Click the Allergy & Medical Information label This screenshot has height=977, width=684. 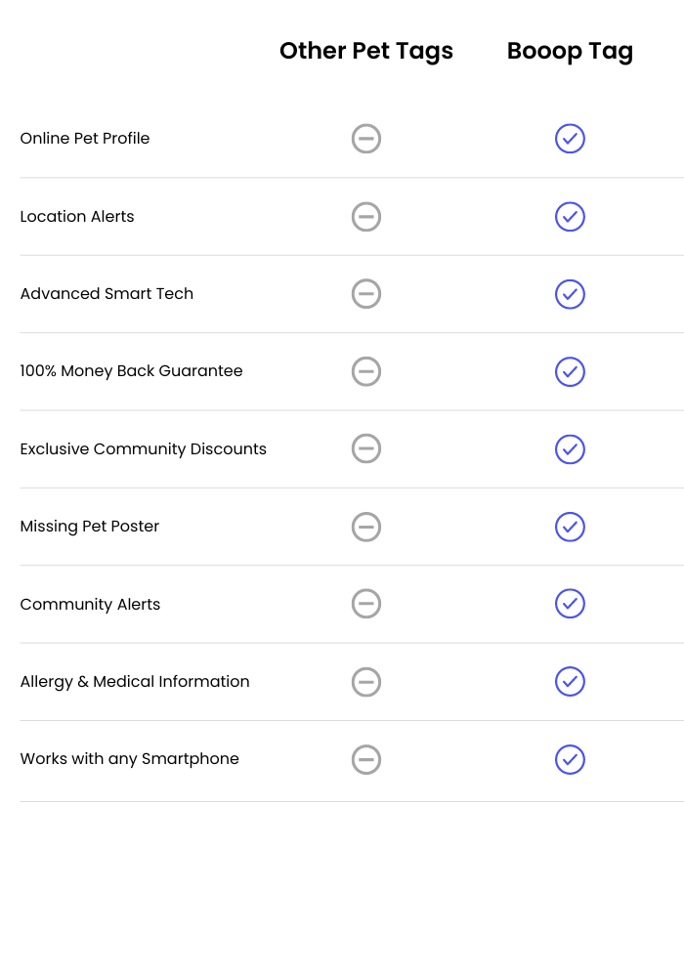click(135, 682)
